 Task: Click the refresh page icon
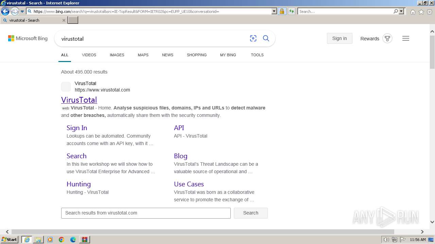coord(292,11)
